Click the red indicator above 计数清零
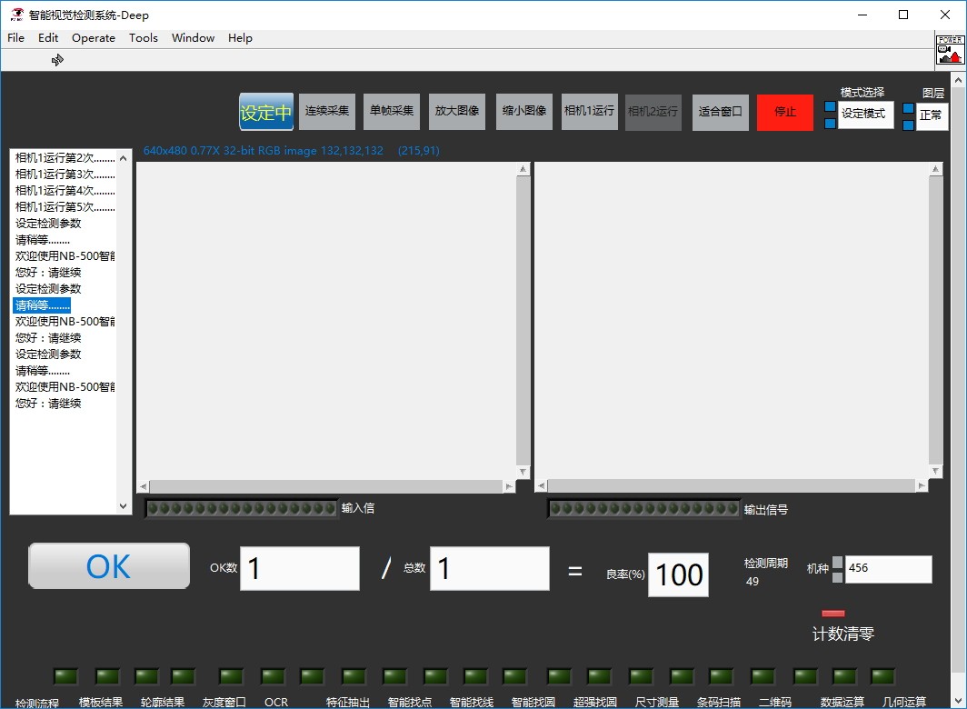 (x=833, y=614)
